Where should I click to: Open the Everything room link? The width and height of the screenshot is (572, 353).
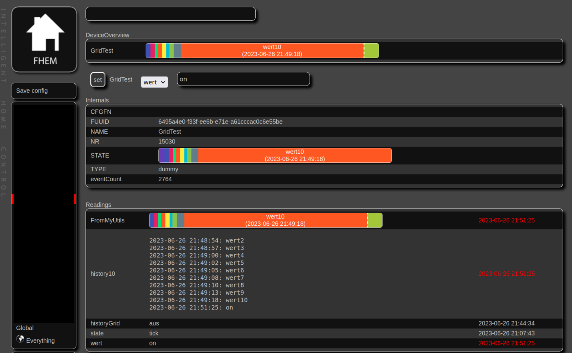coord(40,340)
